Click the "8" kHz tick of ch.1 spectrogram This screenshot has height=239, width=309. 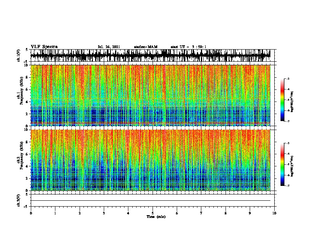27,77
